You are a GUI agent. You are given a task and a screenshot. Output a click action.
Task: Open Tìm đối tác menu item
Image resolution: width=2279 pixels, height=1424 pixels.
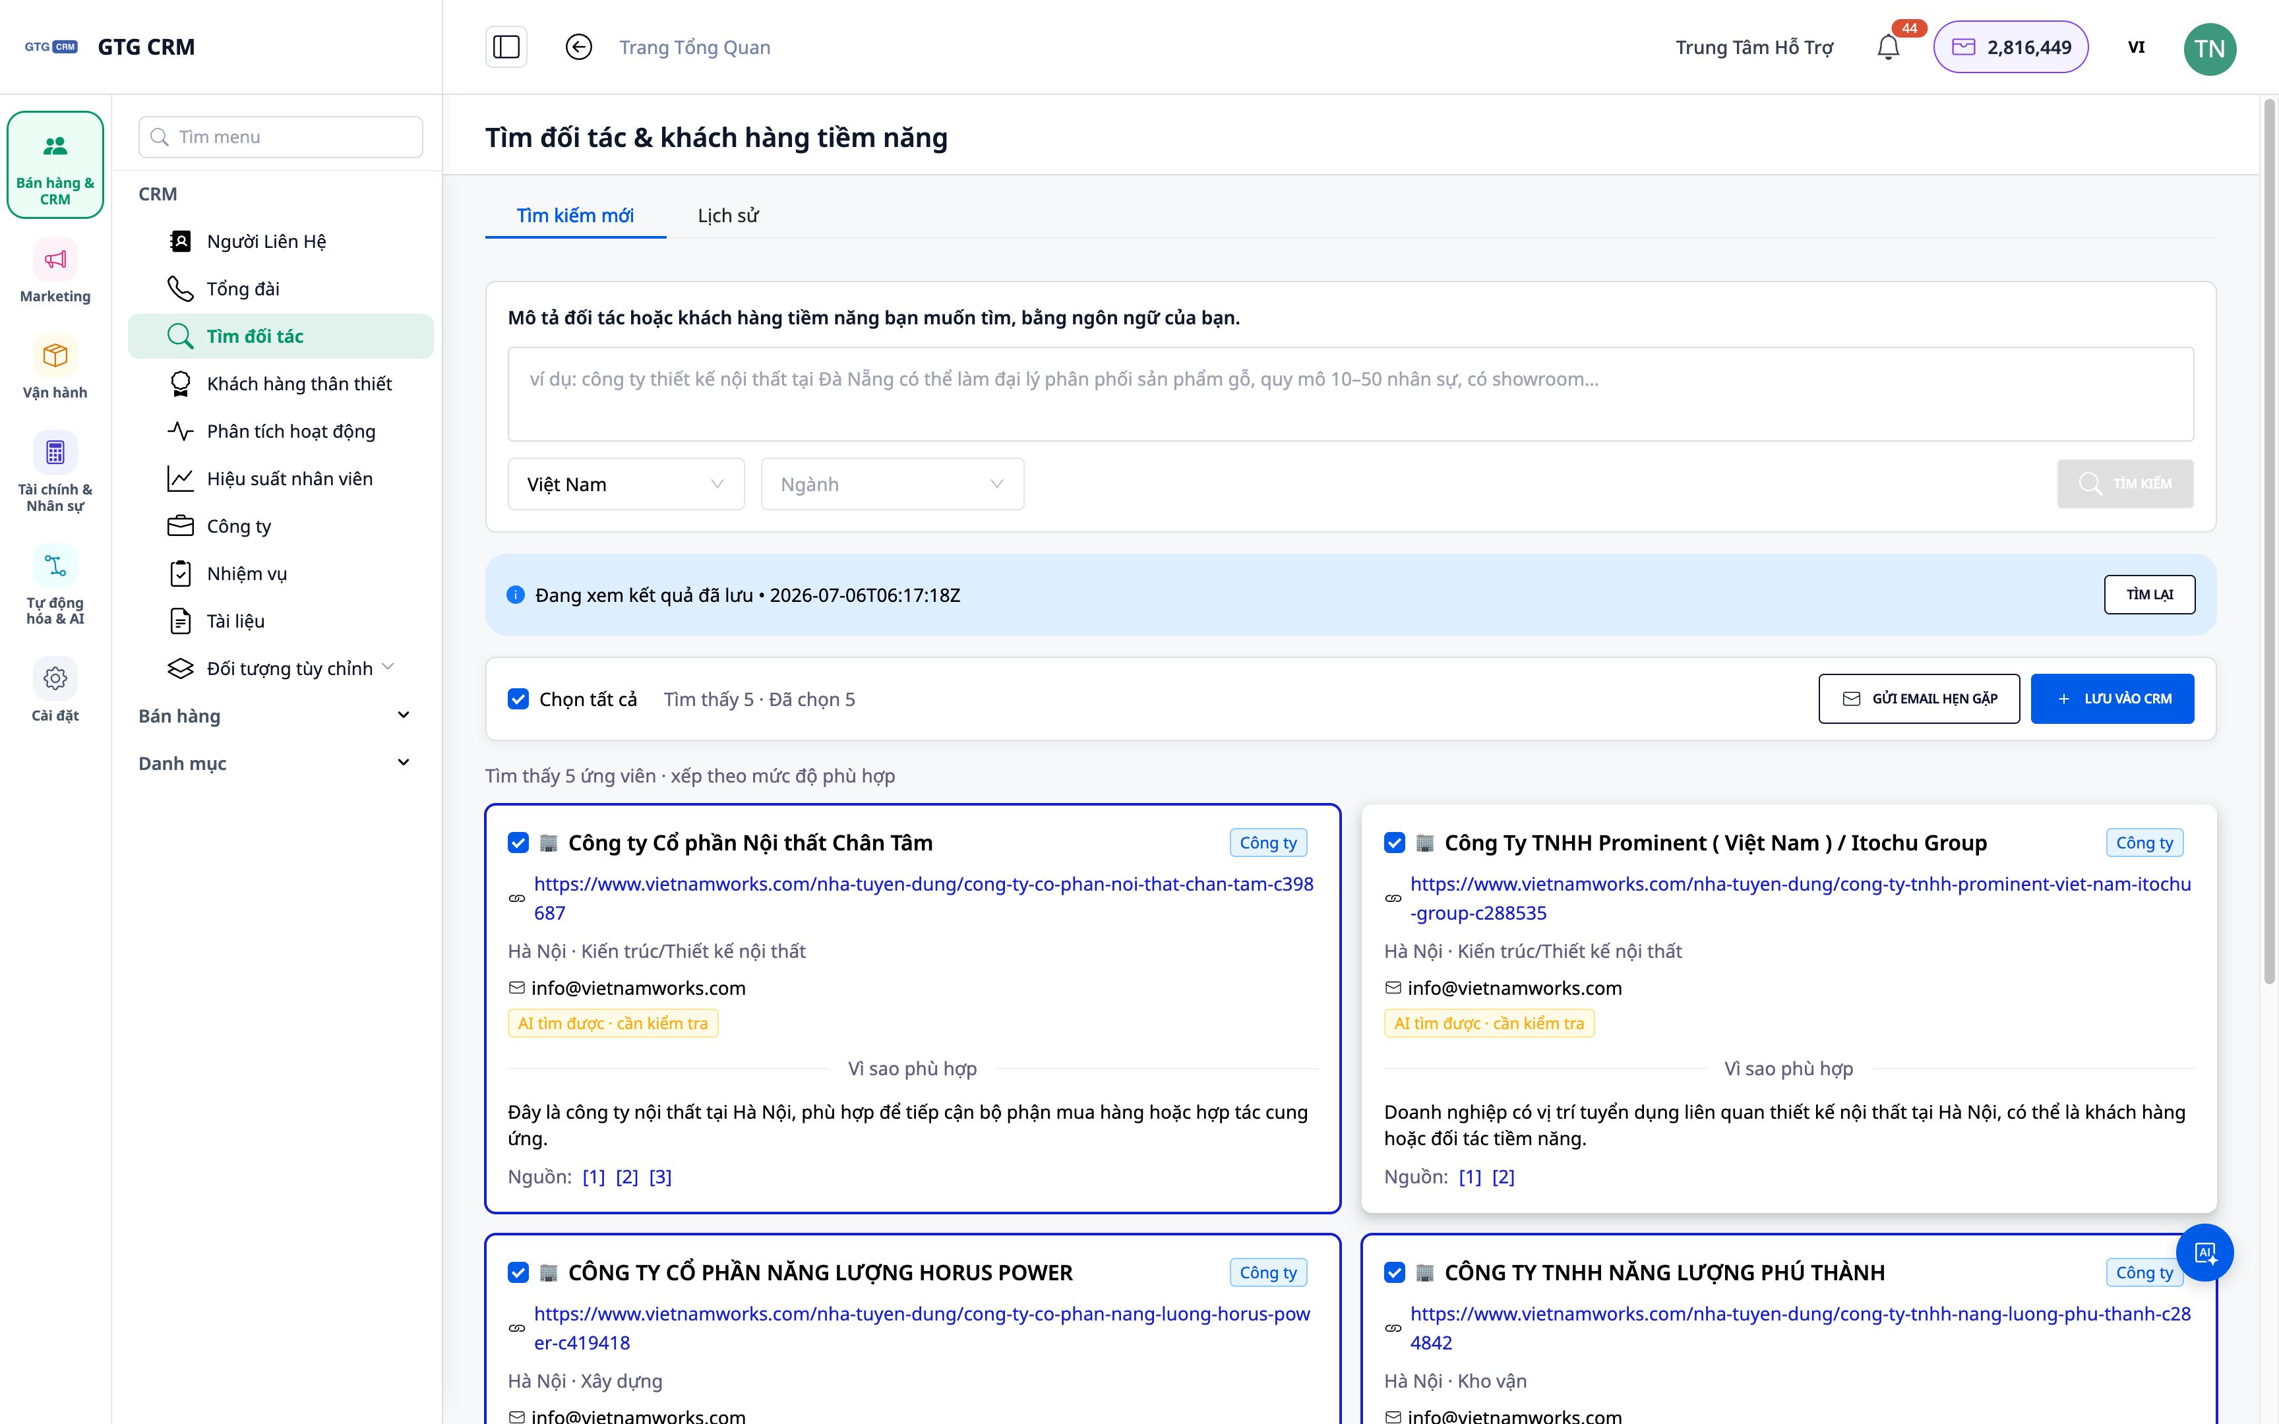tap(281, 336)
